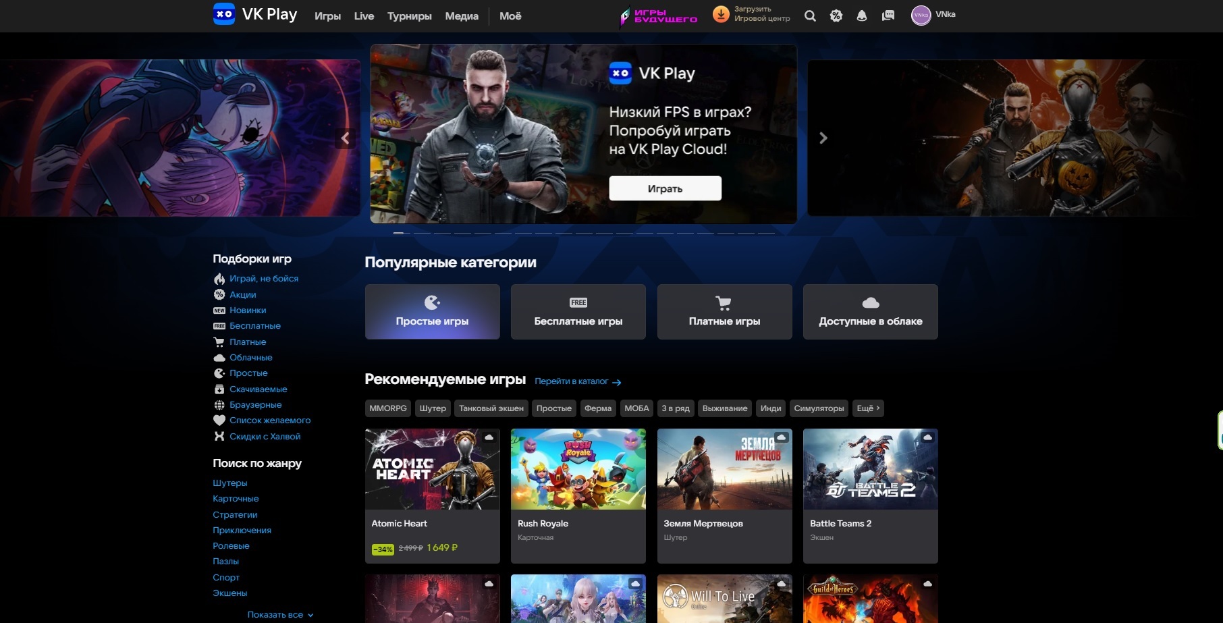Open the Пазлы genre link
Image resolution: width=1223 pixels, height=623 pixels.
(225, 562)
